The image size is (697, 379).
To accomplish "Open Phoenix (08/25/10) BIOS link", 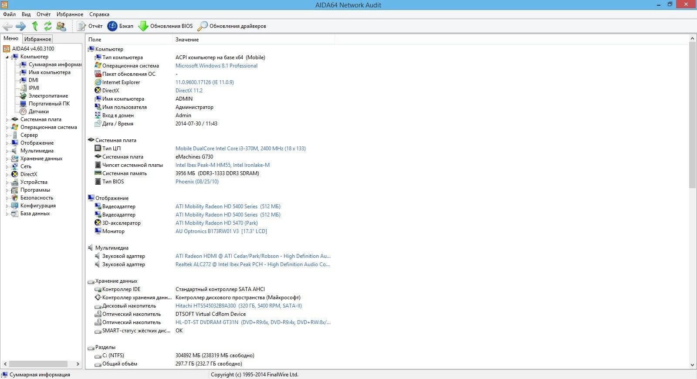I will 197,182.
